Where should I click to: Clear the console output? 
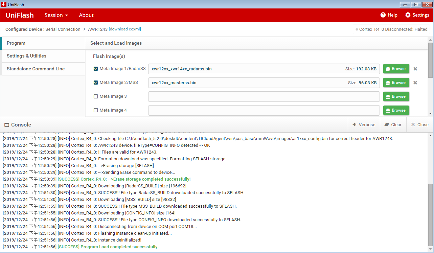click(393, 125)
